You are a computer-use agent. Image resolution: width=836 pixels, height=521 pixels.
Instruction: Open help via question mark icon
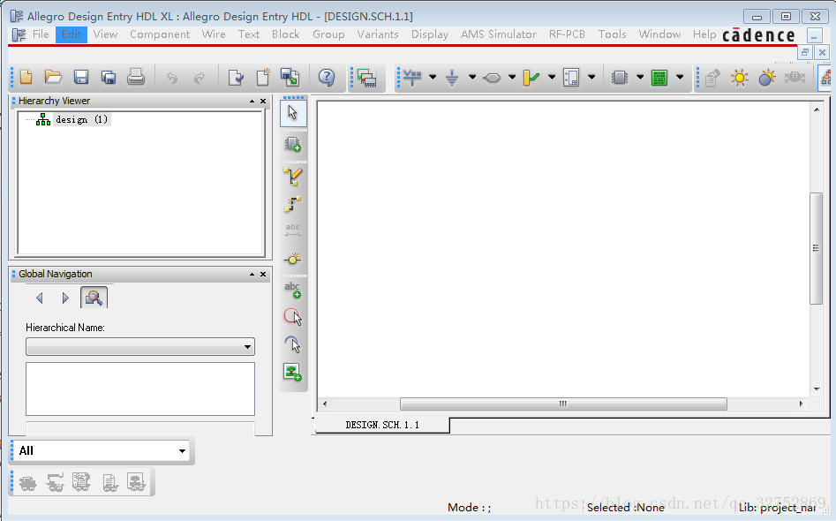pos(327,78)
